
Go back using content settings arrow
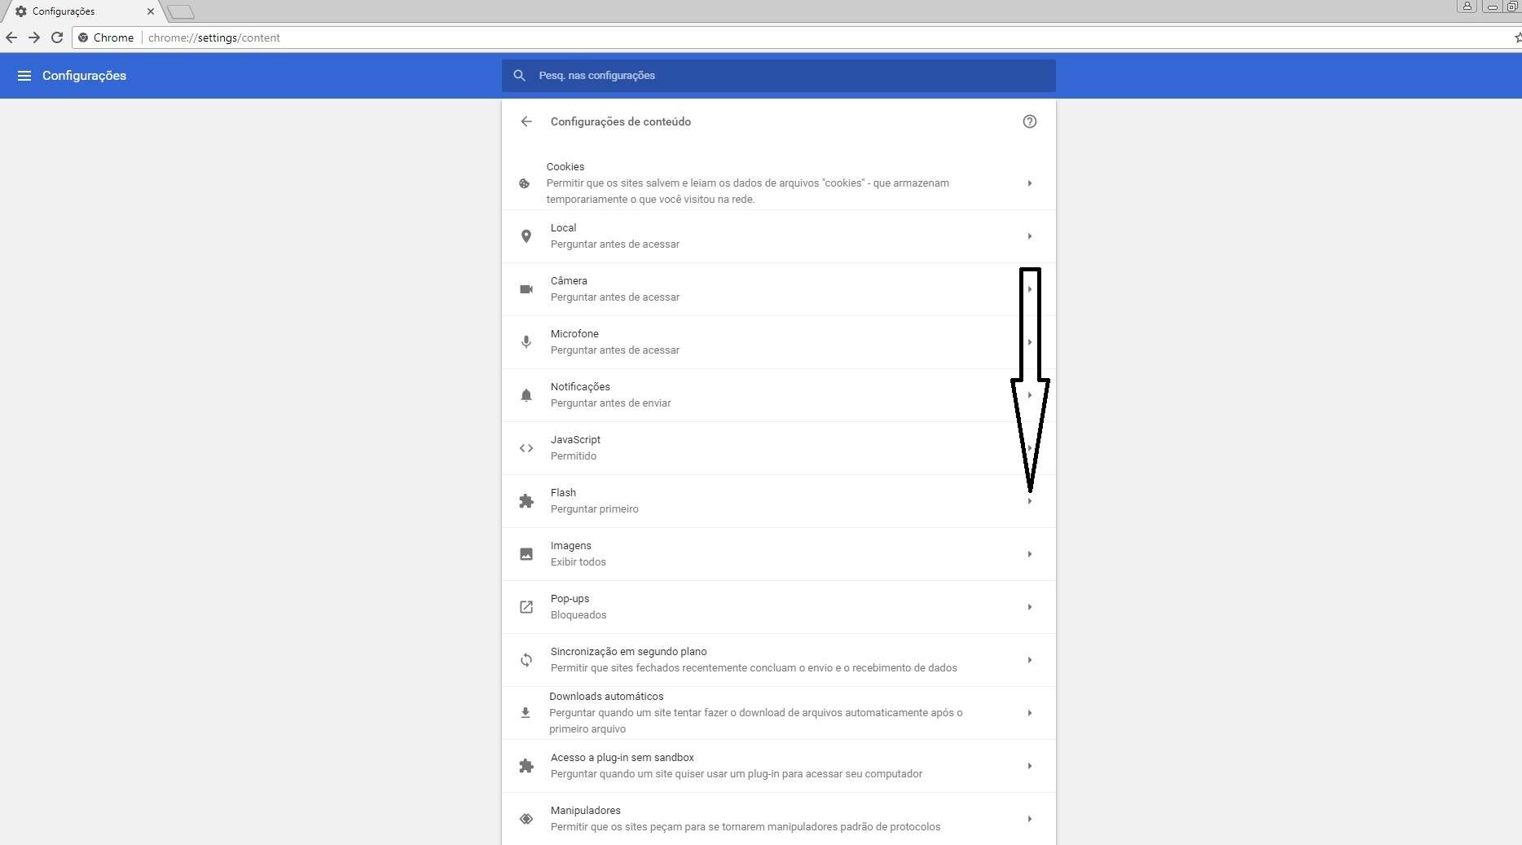[526, 121]
